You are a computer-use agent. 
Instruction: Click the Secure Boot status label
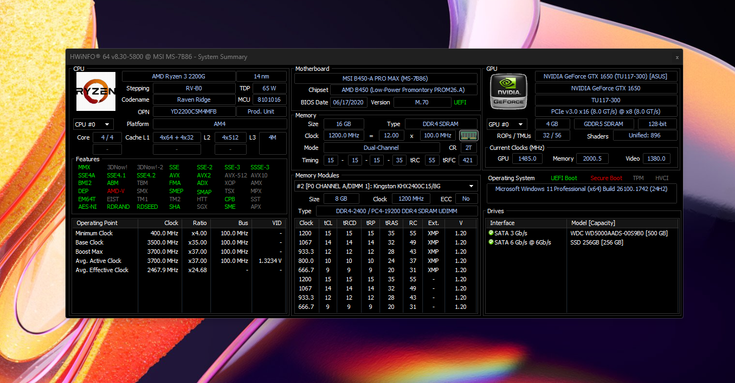click(606, 178)
